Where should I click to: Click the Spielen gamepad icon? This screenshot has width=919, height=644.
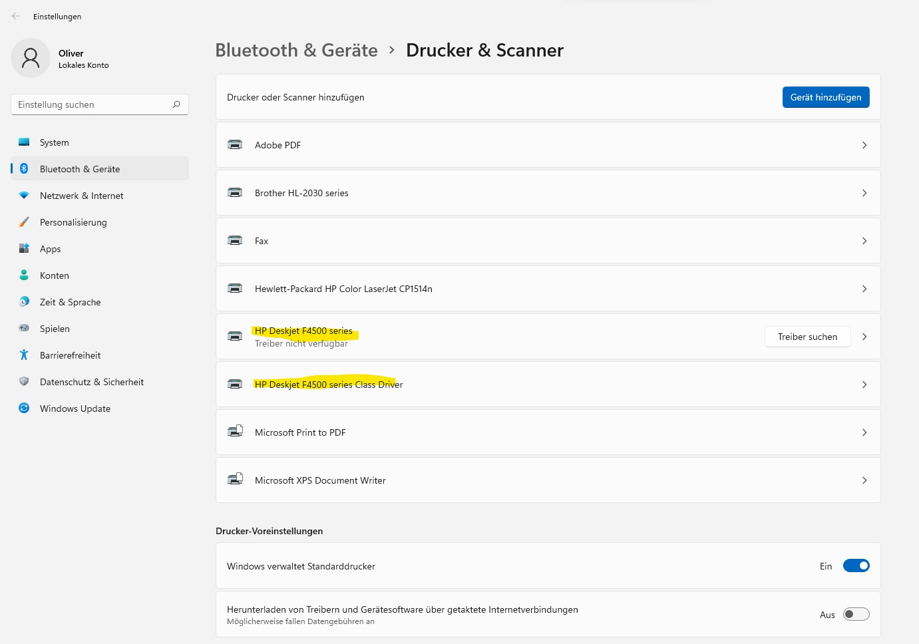point(24,328)
